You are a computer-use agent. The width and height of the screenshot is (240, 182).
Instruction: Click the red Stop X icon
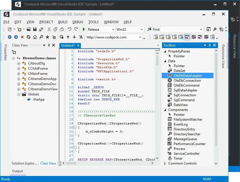tap(22, 37)
